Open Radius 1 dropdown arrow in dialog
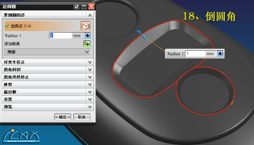Image resolution: width=254 pixels, height=145 pixels. tap(88, 36)
